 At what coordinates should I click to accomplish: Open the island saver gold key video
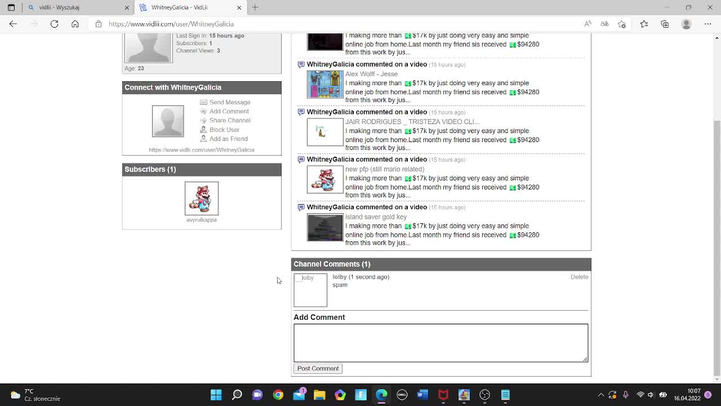point(376,217)
